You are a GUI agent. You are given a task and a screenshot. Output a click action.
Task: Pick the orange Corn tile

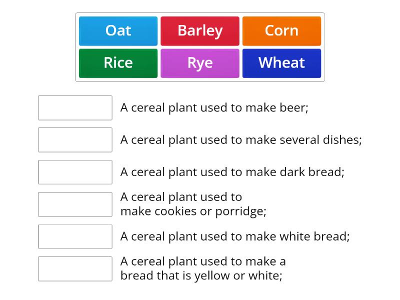coord(281,31)
